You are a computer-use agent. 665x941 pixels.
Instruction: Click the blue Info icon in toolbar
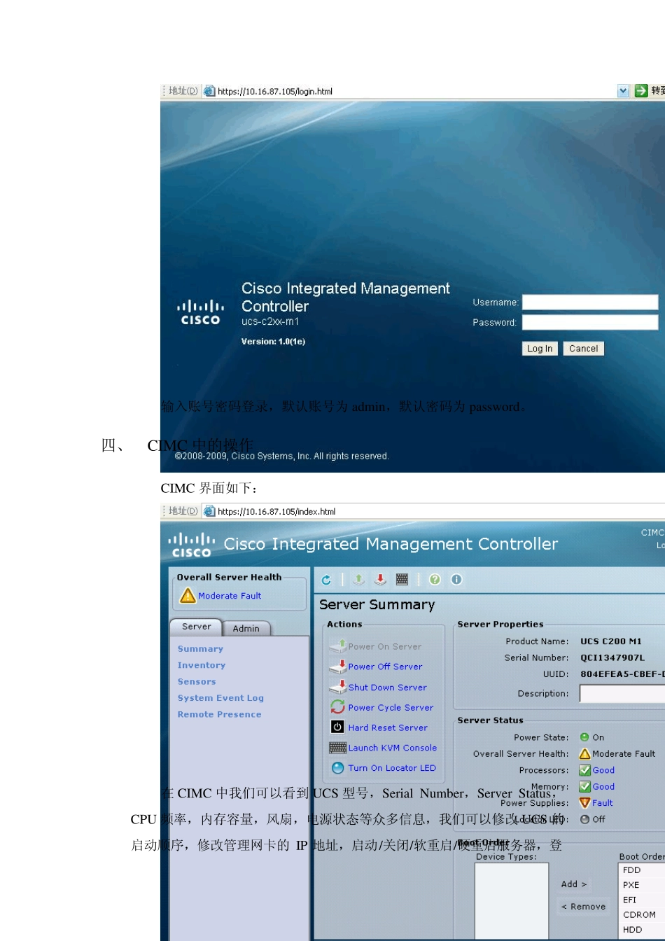pyautogui.click(x=456, y=580)
